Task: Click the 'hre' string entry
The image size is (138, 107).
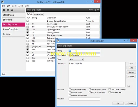Action: pyautogui.click(x=33, y=58)
